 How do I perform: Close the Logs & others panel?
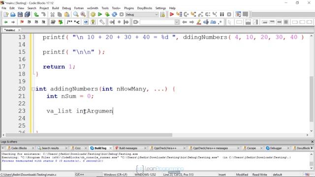click(313, 142)
